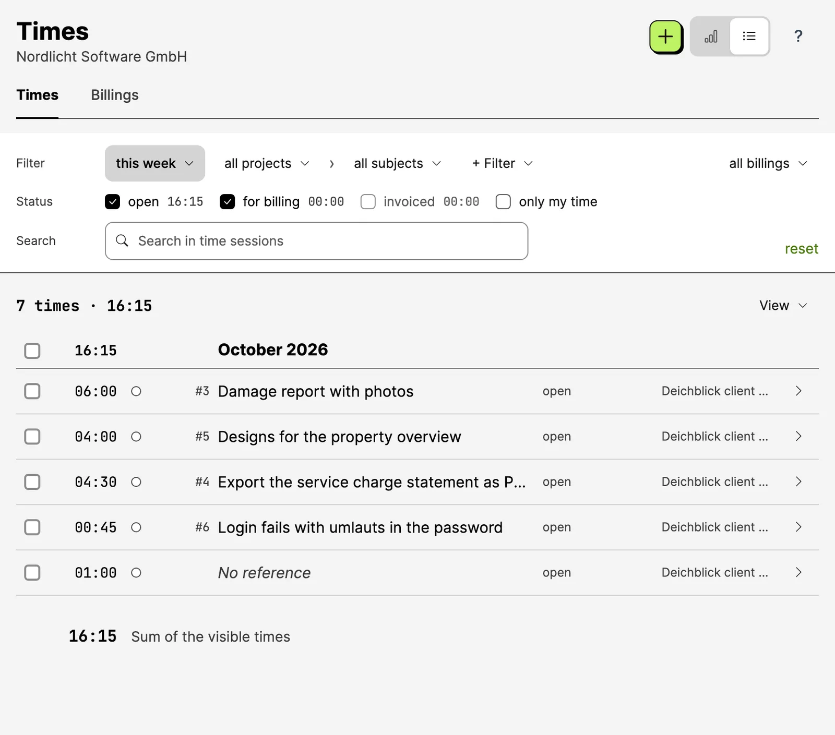This screenshot has height=735, width=835.
Task: Open details arrow for Login fails with umlauts
Action: point(798,527)
